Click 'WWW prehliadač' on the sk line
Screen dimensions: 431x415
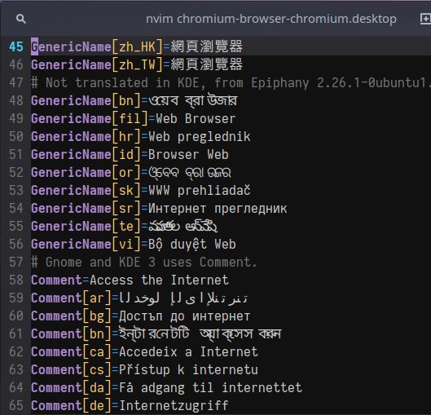[200, 190]
